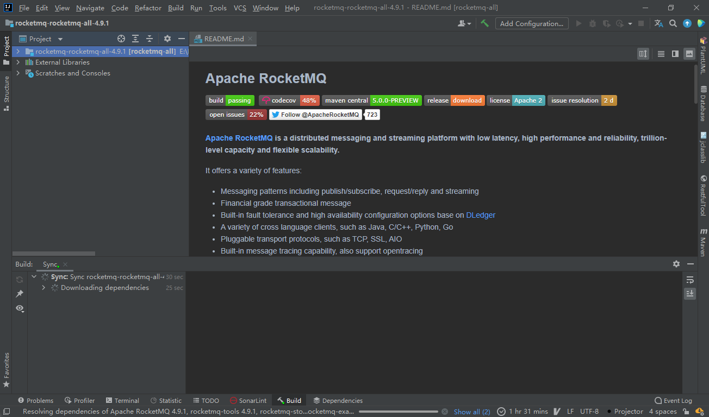Viewport: 709px width, 417px height.
Task: Click the grayed Debug bug icon
Action: click(593, 23)
